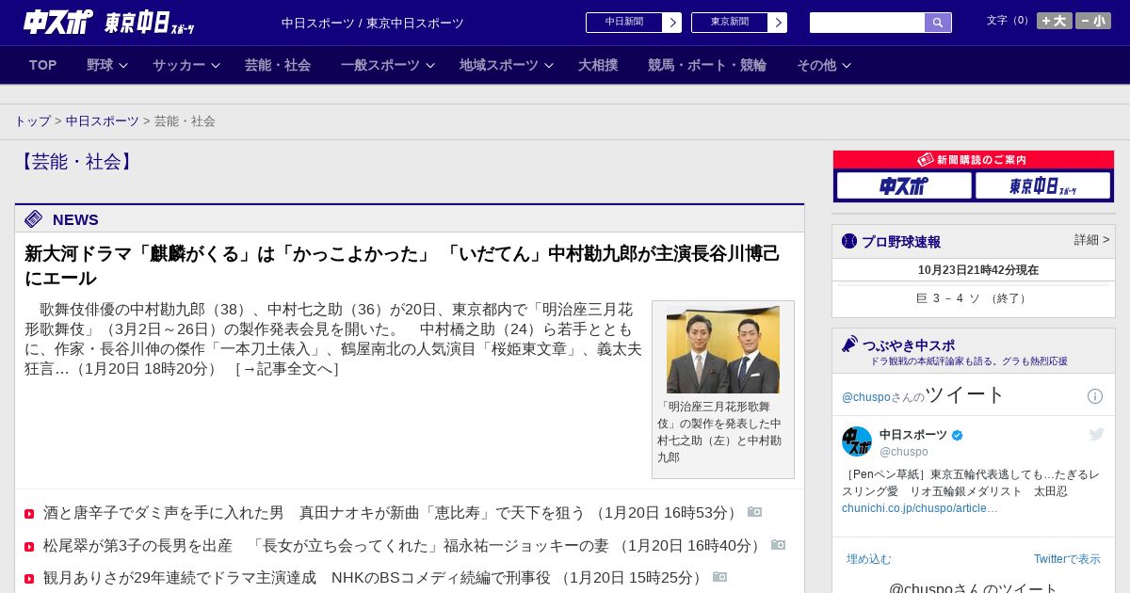Click chunichi.co.jp/chuspo/article tweet link
1130x593 pixels.
coord(920,508)
